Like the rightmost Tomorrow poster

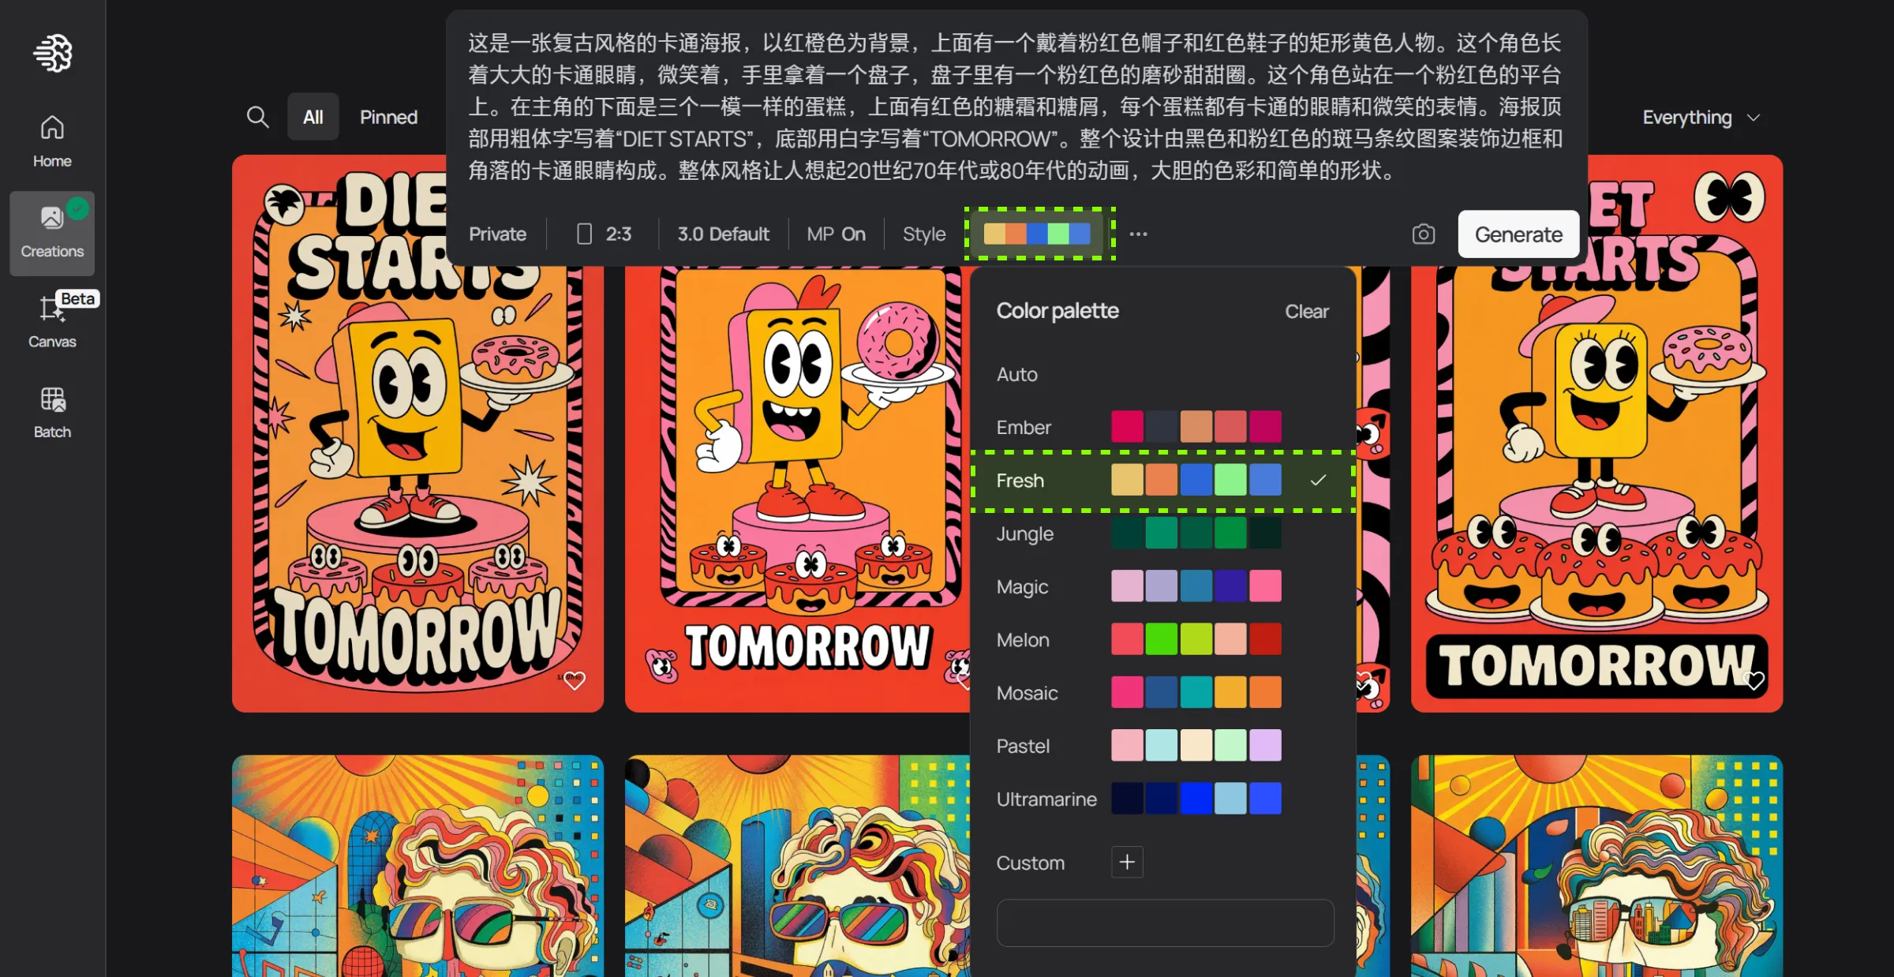[1754, 680]
